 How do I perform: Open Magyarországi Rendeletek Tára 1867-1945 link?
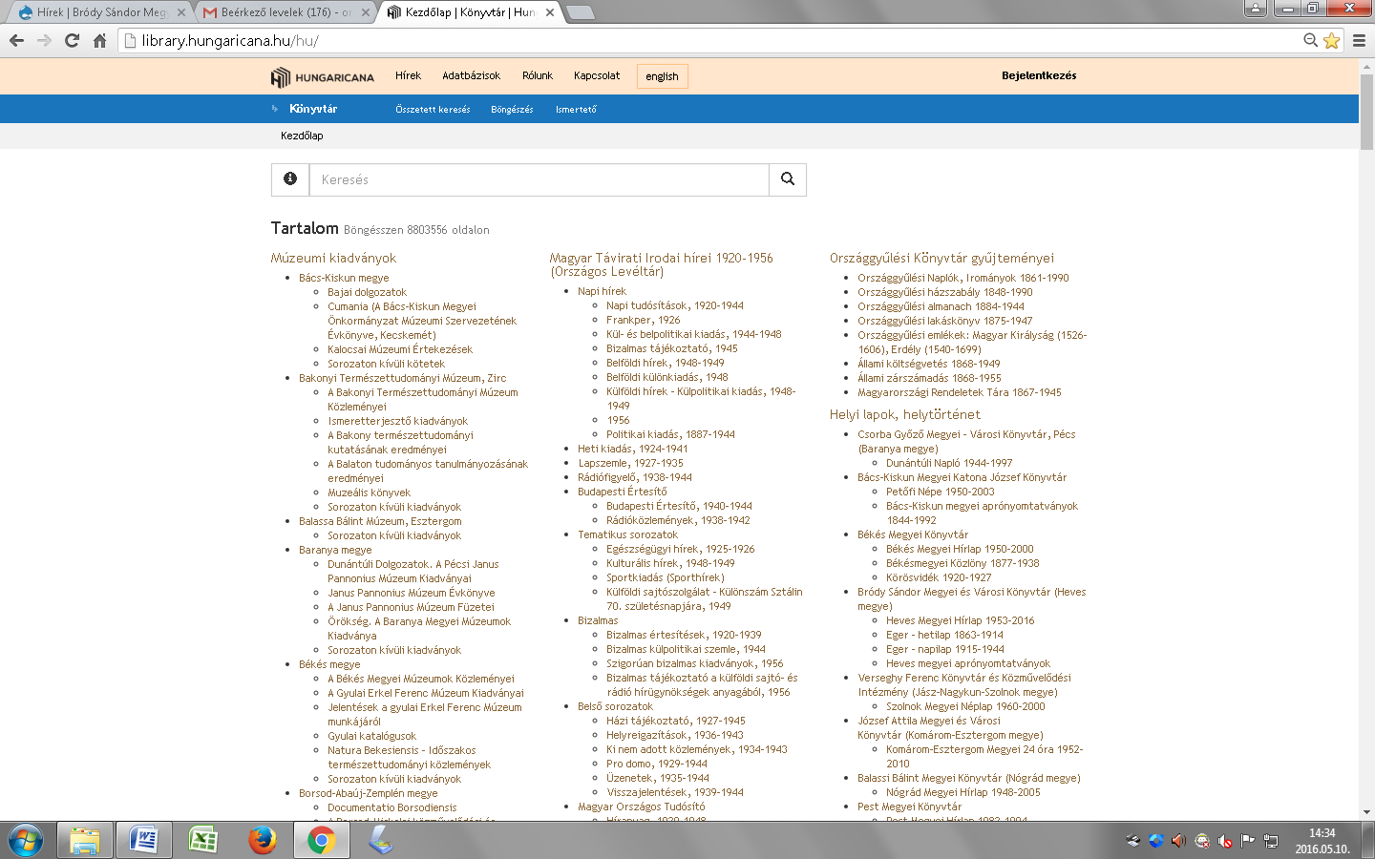tap(960, 392)
